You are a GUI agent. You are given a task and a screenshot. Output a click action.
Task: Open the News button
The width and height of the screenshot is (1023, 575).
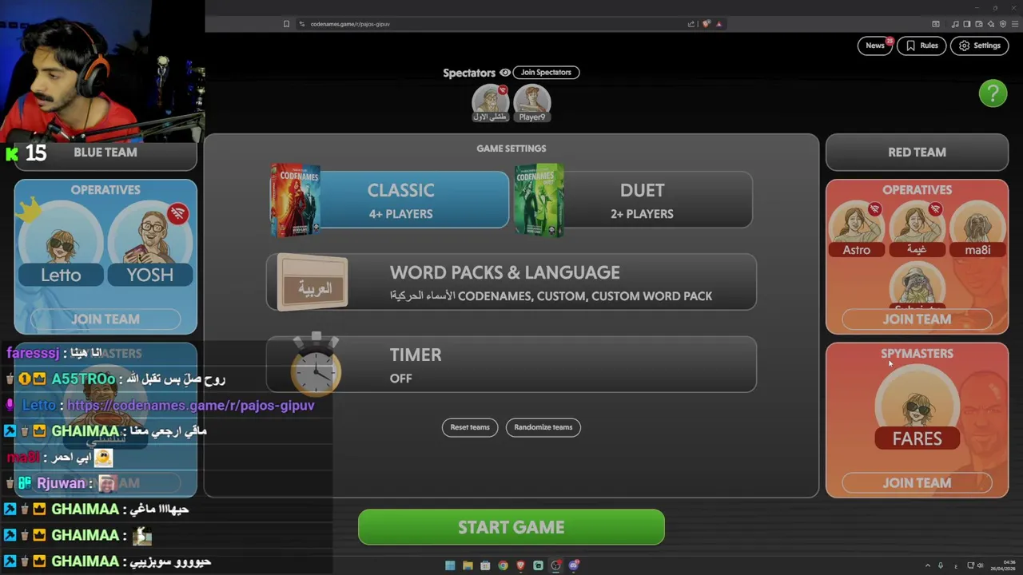[x=875, y=46]
